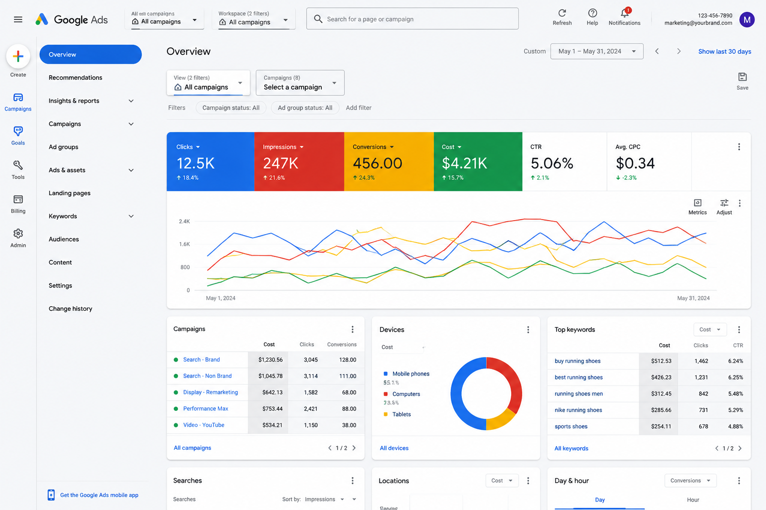Open the Help icon
766x510 pixels.
[x=592, y=13]
